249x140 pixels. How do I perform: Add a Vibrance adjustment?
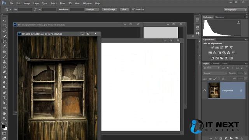(231, 47)
